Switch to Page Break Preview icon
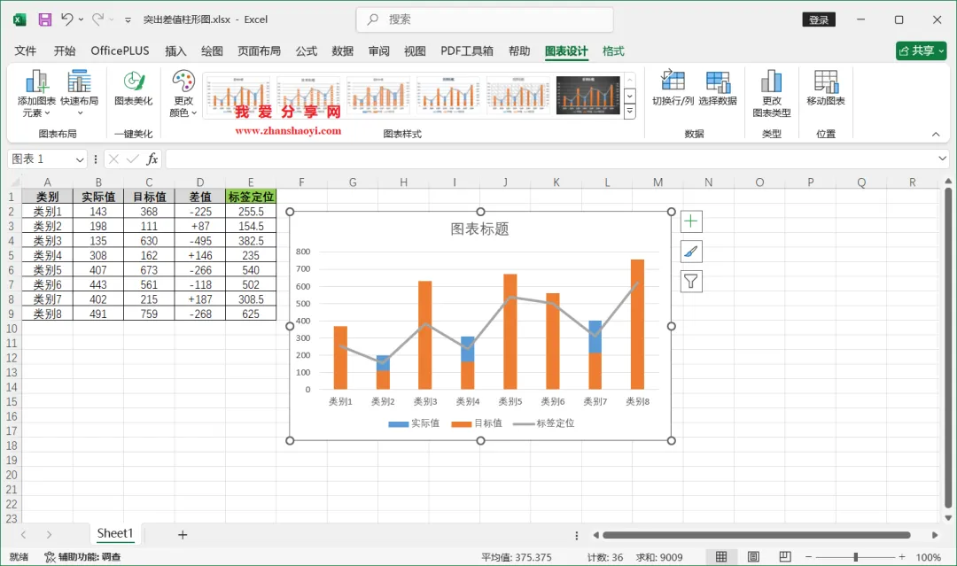This screenshot has width=957, height=566. pos(785,557)
